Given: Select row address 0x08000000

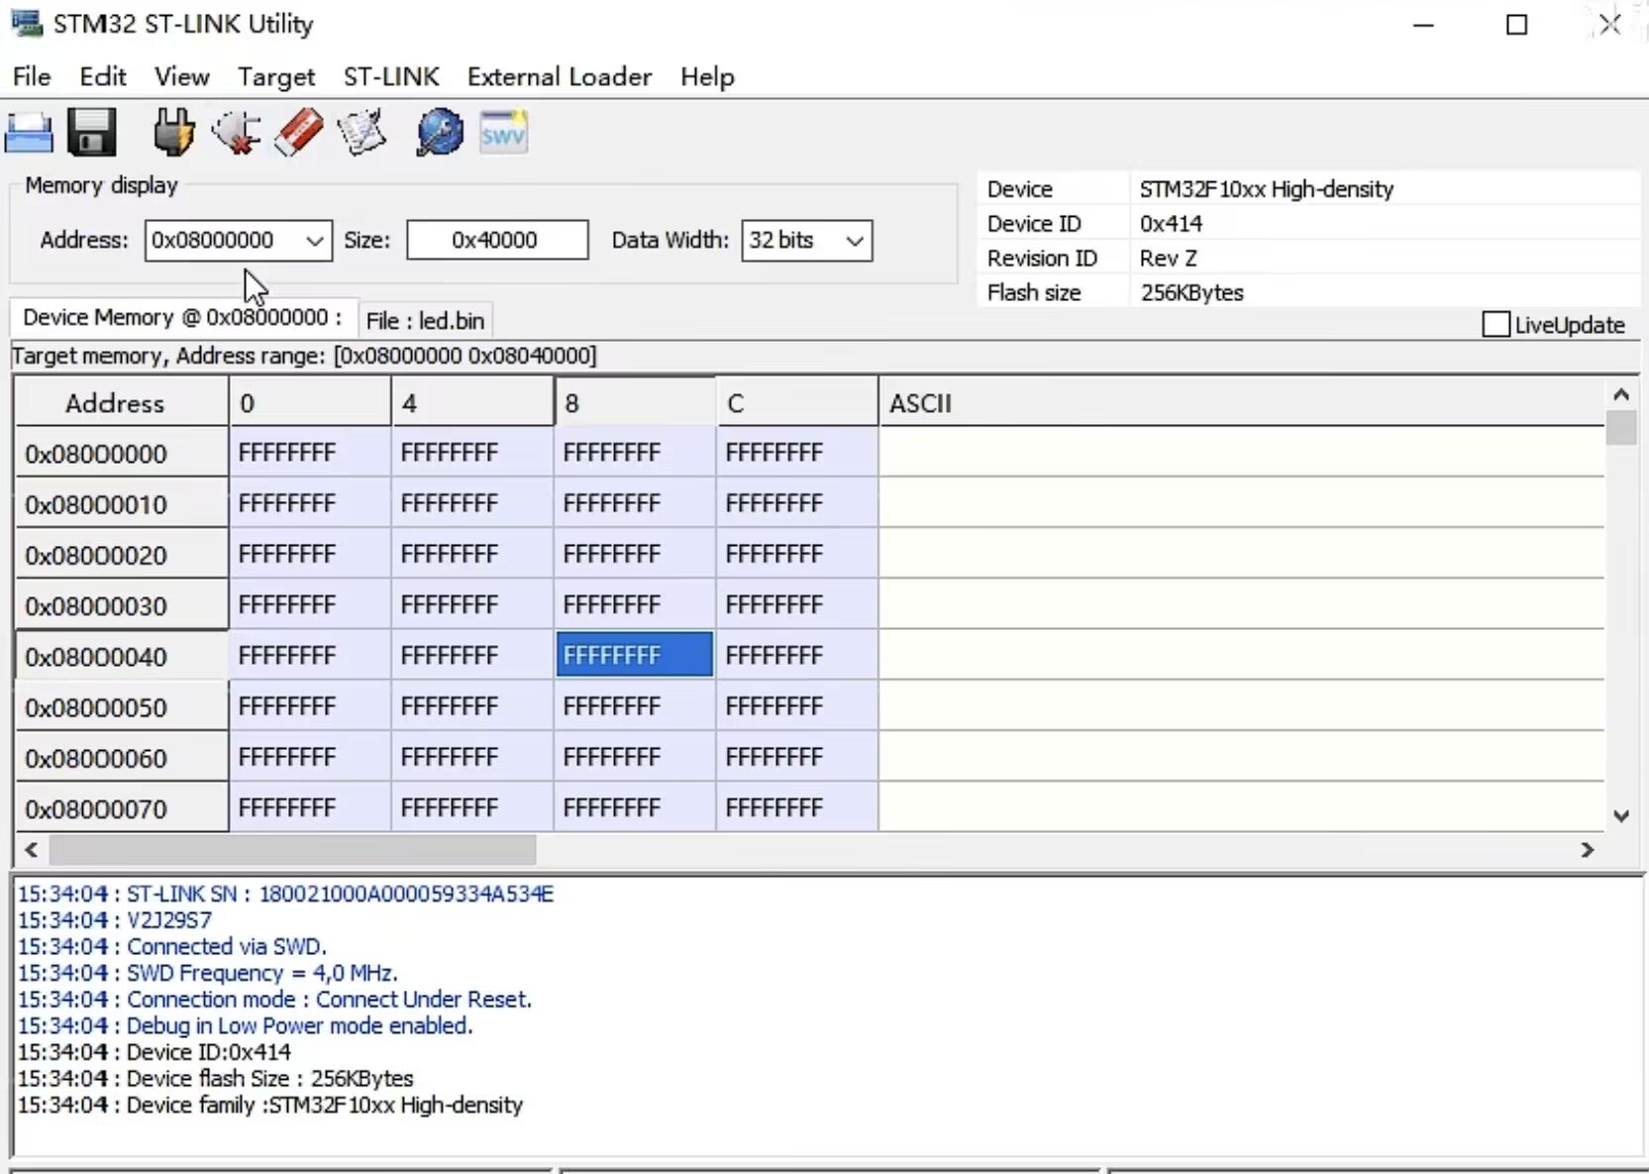Looking at the screenshot, I should pyautogui.click(x=121, y=454).
